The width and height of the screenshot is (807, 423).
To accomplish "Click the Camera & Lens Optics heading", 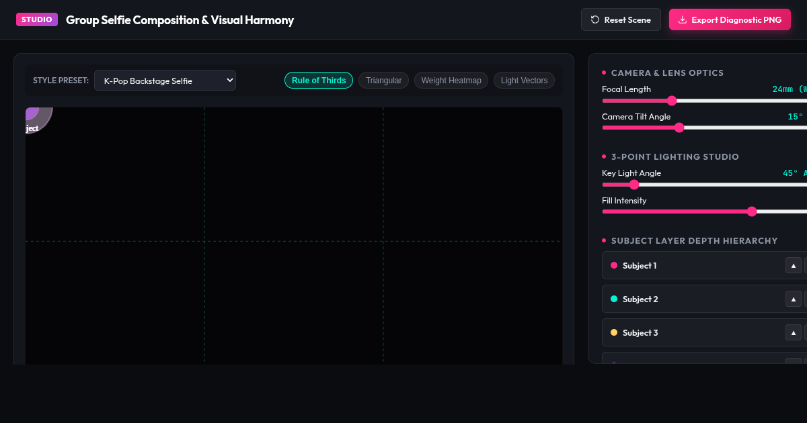I will tap(667, 73).
